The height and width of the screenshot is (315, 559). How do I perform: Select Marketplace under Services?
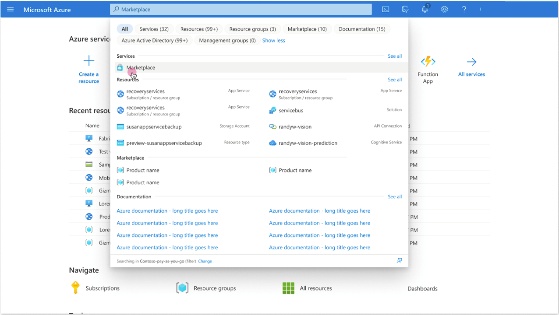coord(141,67)
